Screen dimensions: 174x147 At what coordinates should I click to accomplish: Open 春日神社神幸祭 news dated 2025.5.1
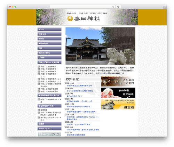(x=76, y=135)
